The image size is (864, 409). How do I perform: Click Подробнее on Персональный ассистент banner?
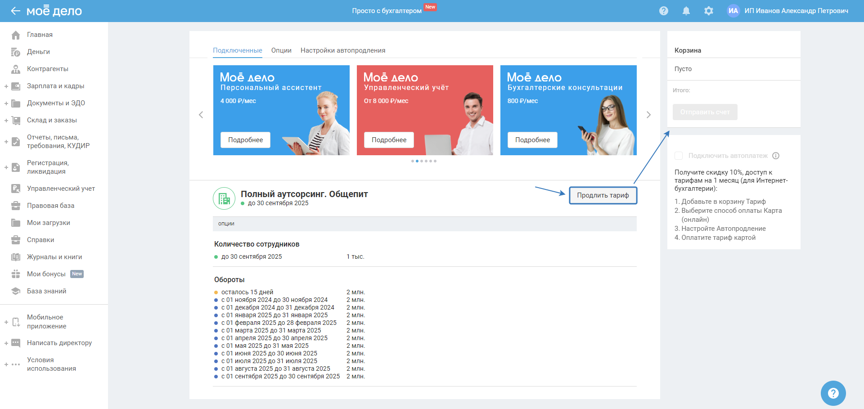245,140
